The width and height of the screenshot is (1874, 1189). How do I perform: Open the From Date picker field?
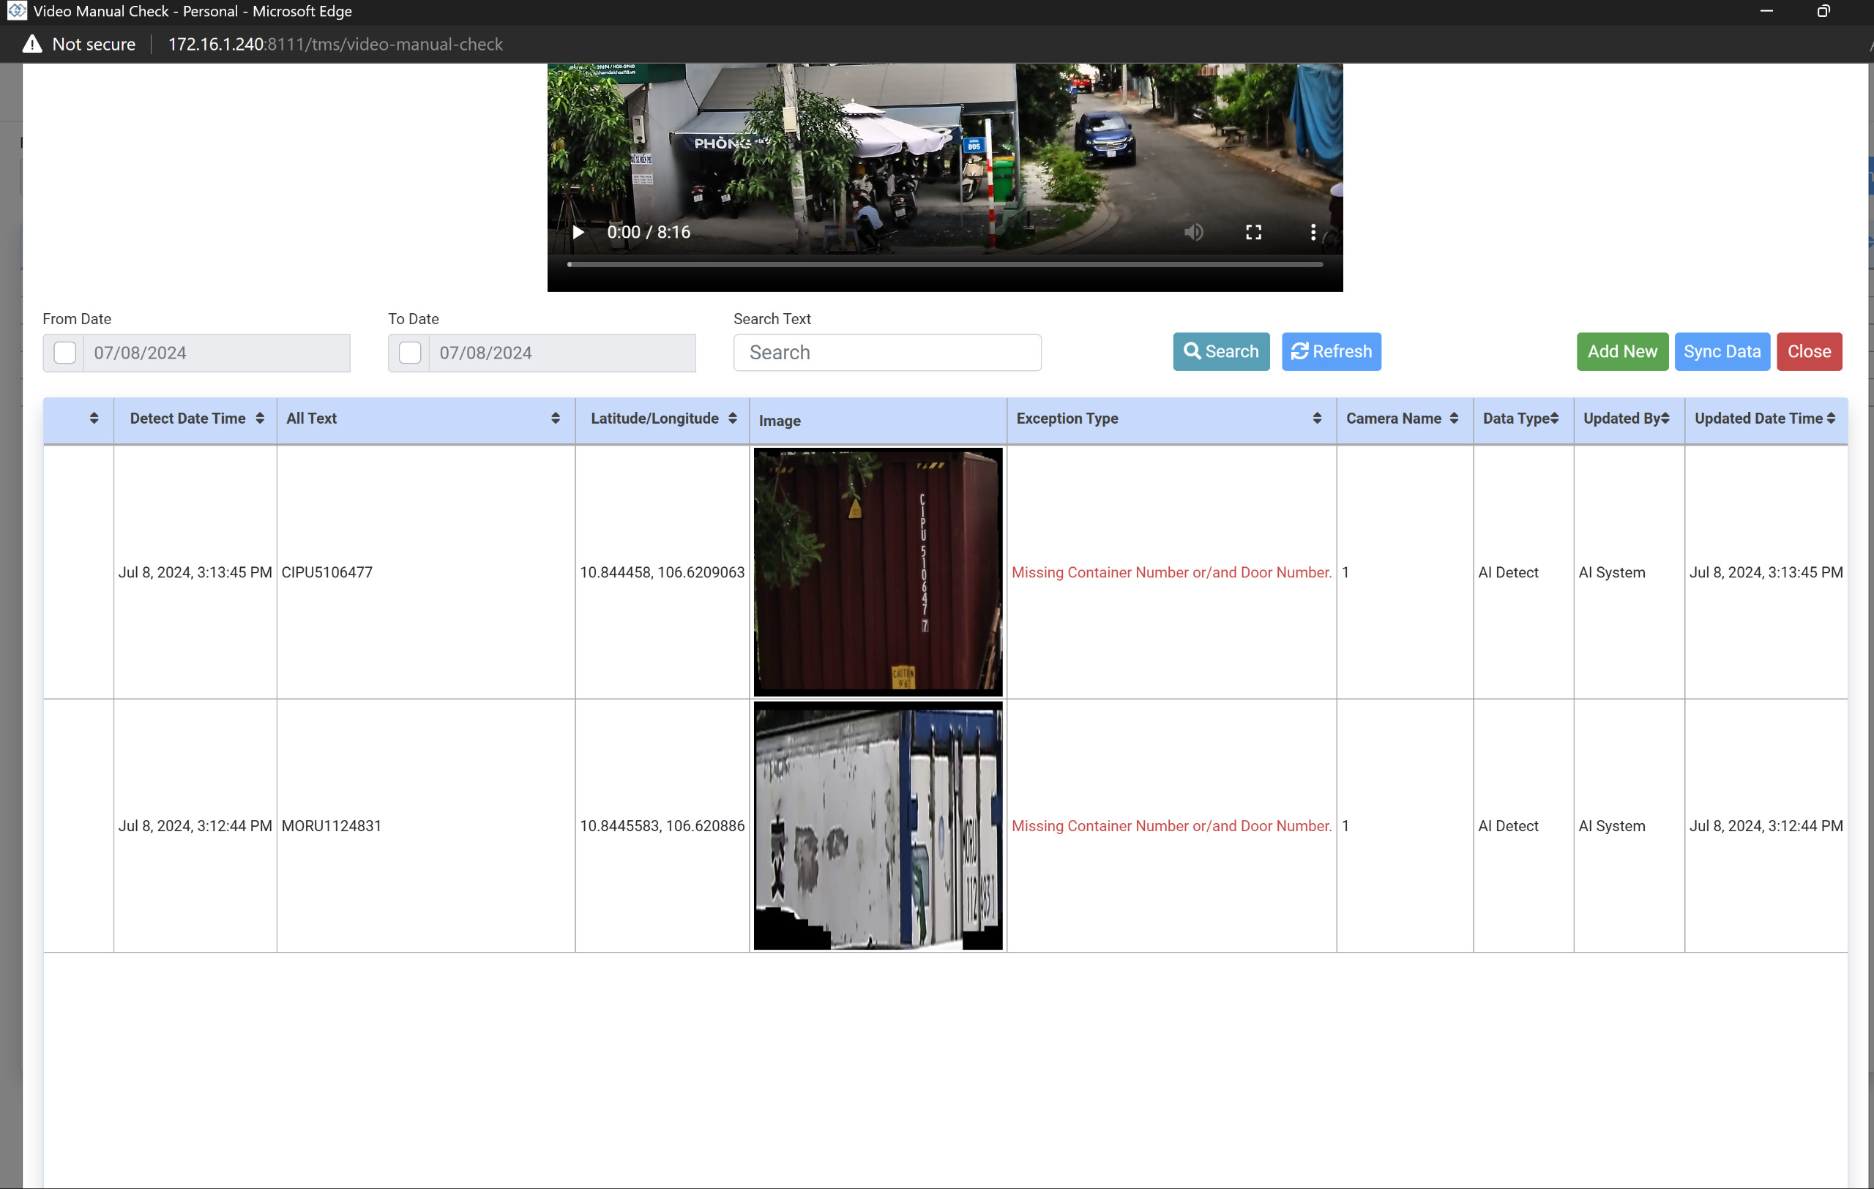pos(217,353)
